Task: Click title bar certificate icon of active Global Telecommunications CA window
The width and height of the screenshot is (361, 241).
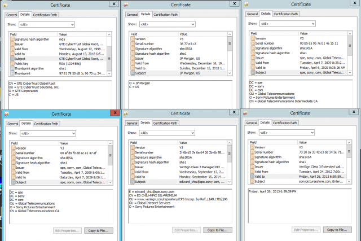Action: click(x=6, y=114)
